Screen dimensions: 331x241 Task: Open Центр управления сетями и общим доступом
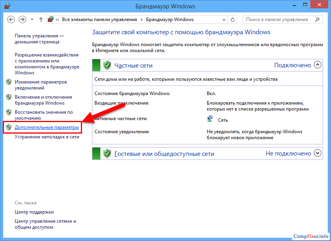[45, 224]
